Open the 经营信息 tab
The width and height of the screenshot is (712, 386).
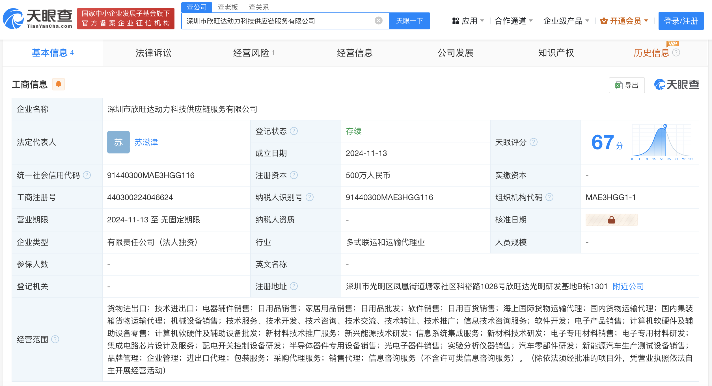click(355, 53)
